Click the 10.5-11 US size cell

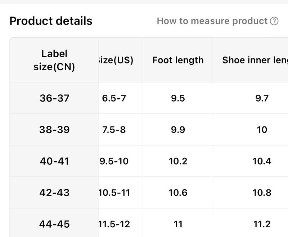[x=114, y=192]
